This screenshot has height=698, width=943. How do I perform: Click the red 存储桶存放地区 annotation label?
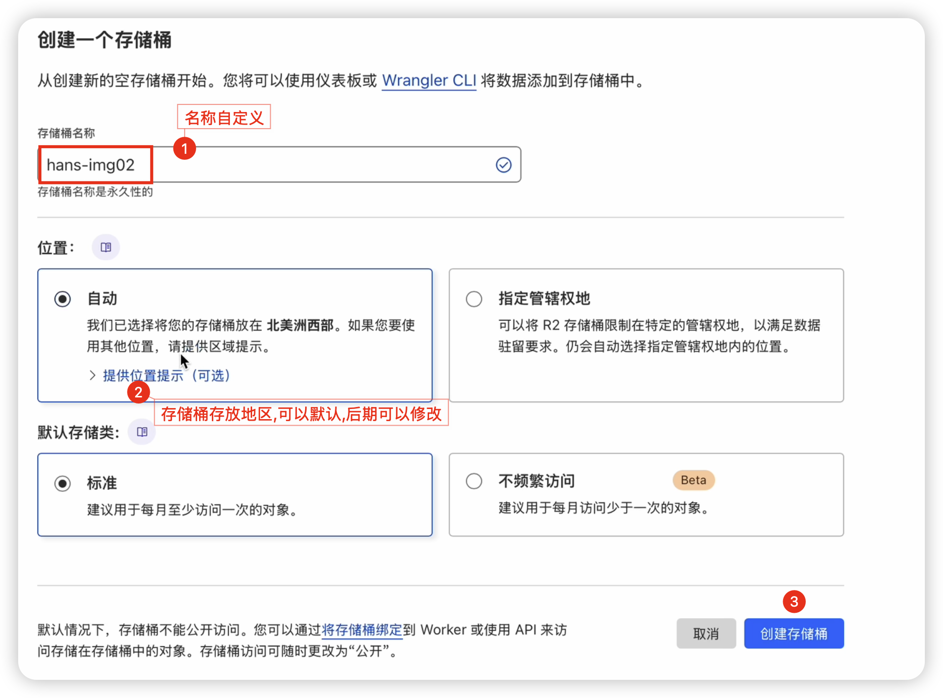pyautogui.click(x=301, y=414)
